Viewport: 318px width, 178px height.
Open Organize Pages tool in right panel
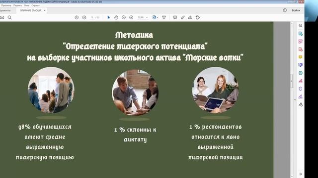coord(300,42)
